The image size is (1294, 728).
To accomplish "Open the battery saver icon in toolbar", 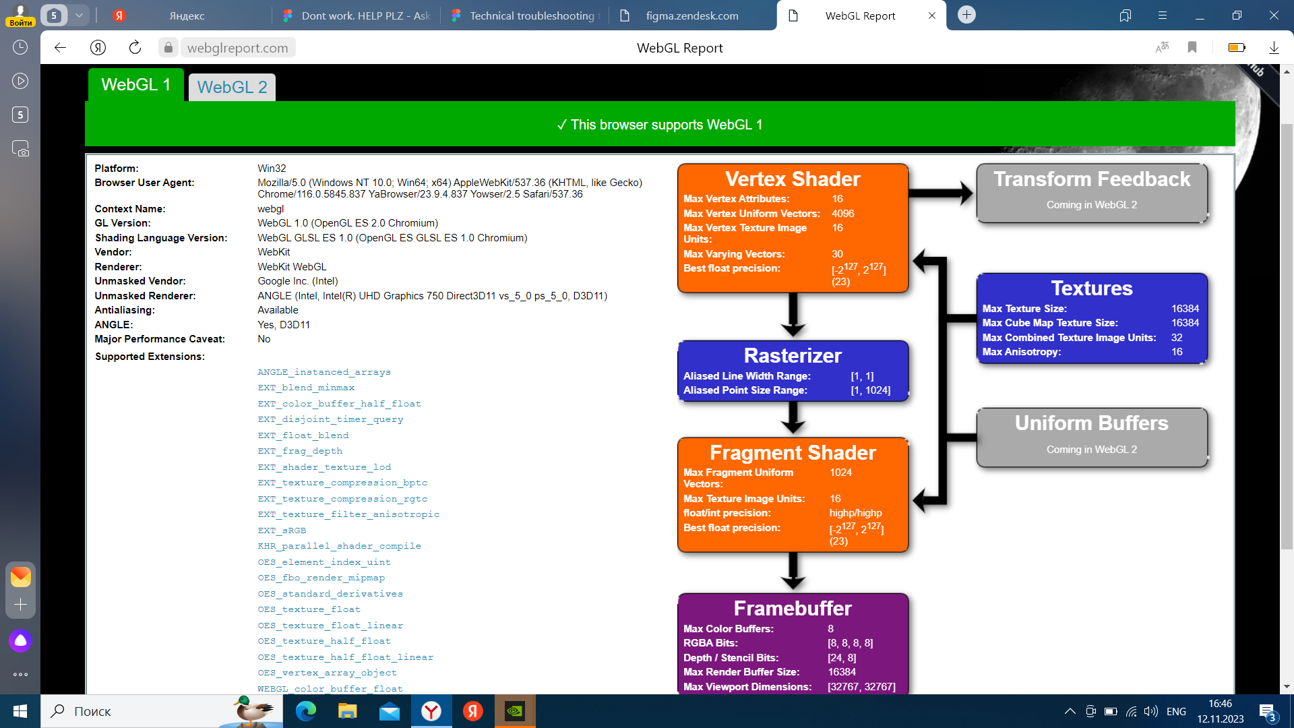I will pos(1237,47).
